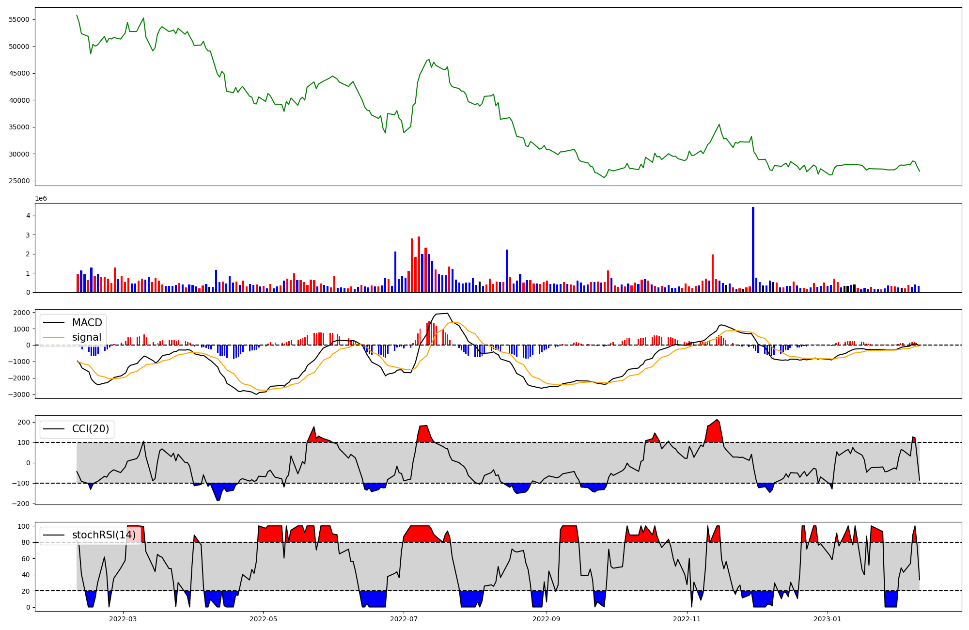Select the 2022-09 date tick label
The height and width of the screenshot is (630, 969).
(x=547, y=619)
